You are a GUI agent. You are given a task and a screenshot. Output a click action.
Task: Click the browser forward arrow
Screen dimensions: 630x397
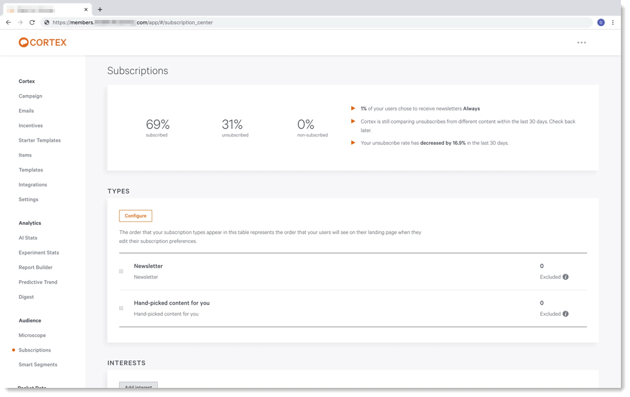tap(20, 22)
